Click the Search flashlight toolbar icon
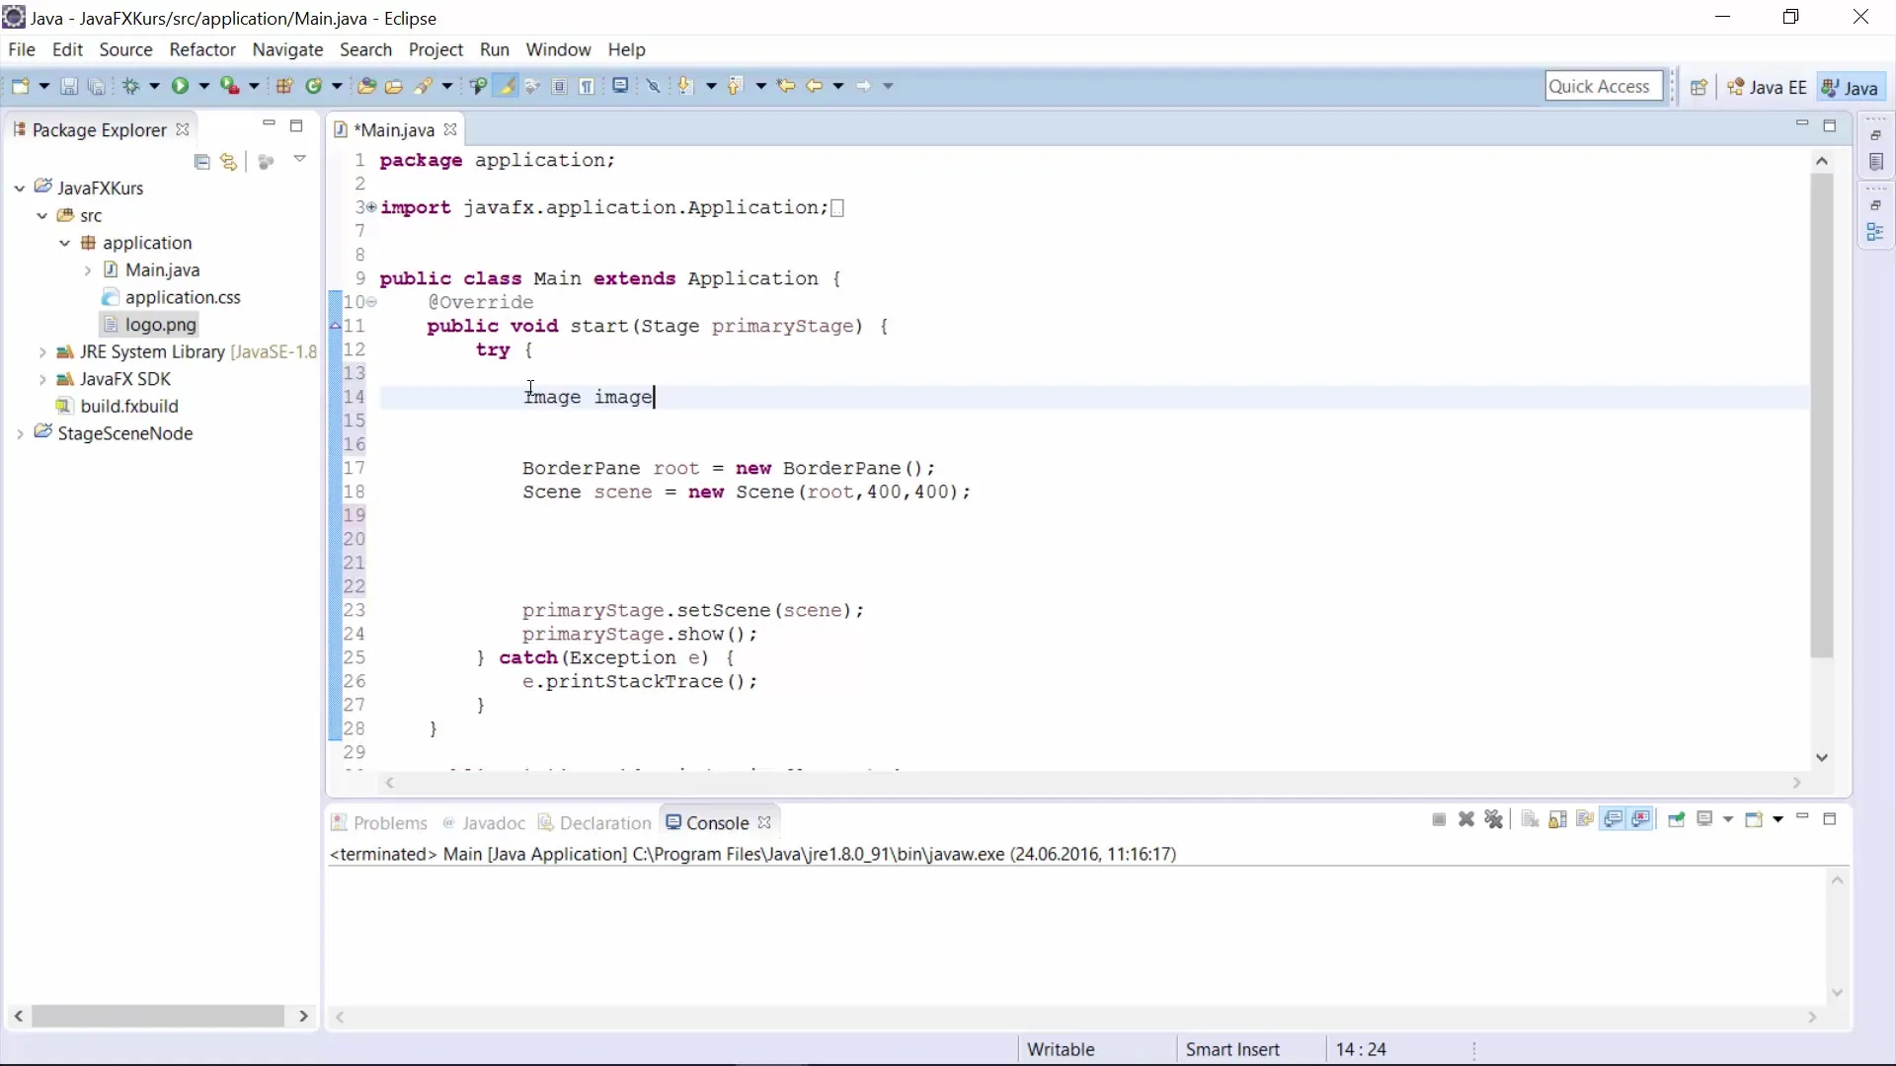Screen dimensions: 1896x1066 pyautogui.click(x=423, y=87)
